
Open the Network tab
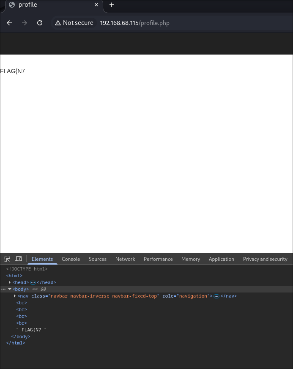click(125, 259)
